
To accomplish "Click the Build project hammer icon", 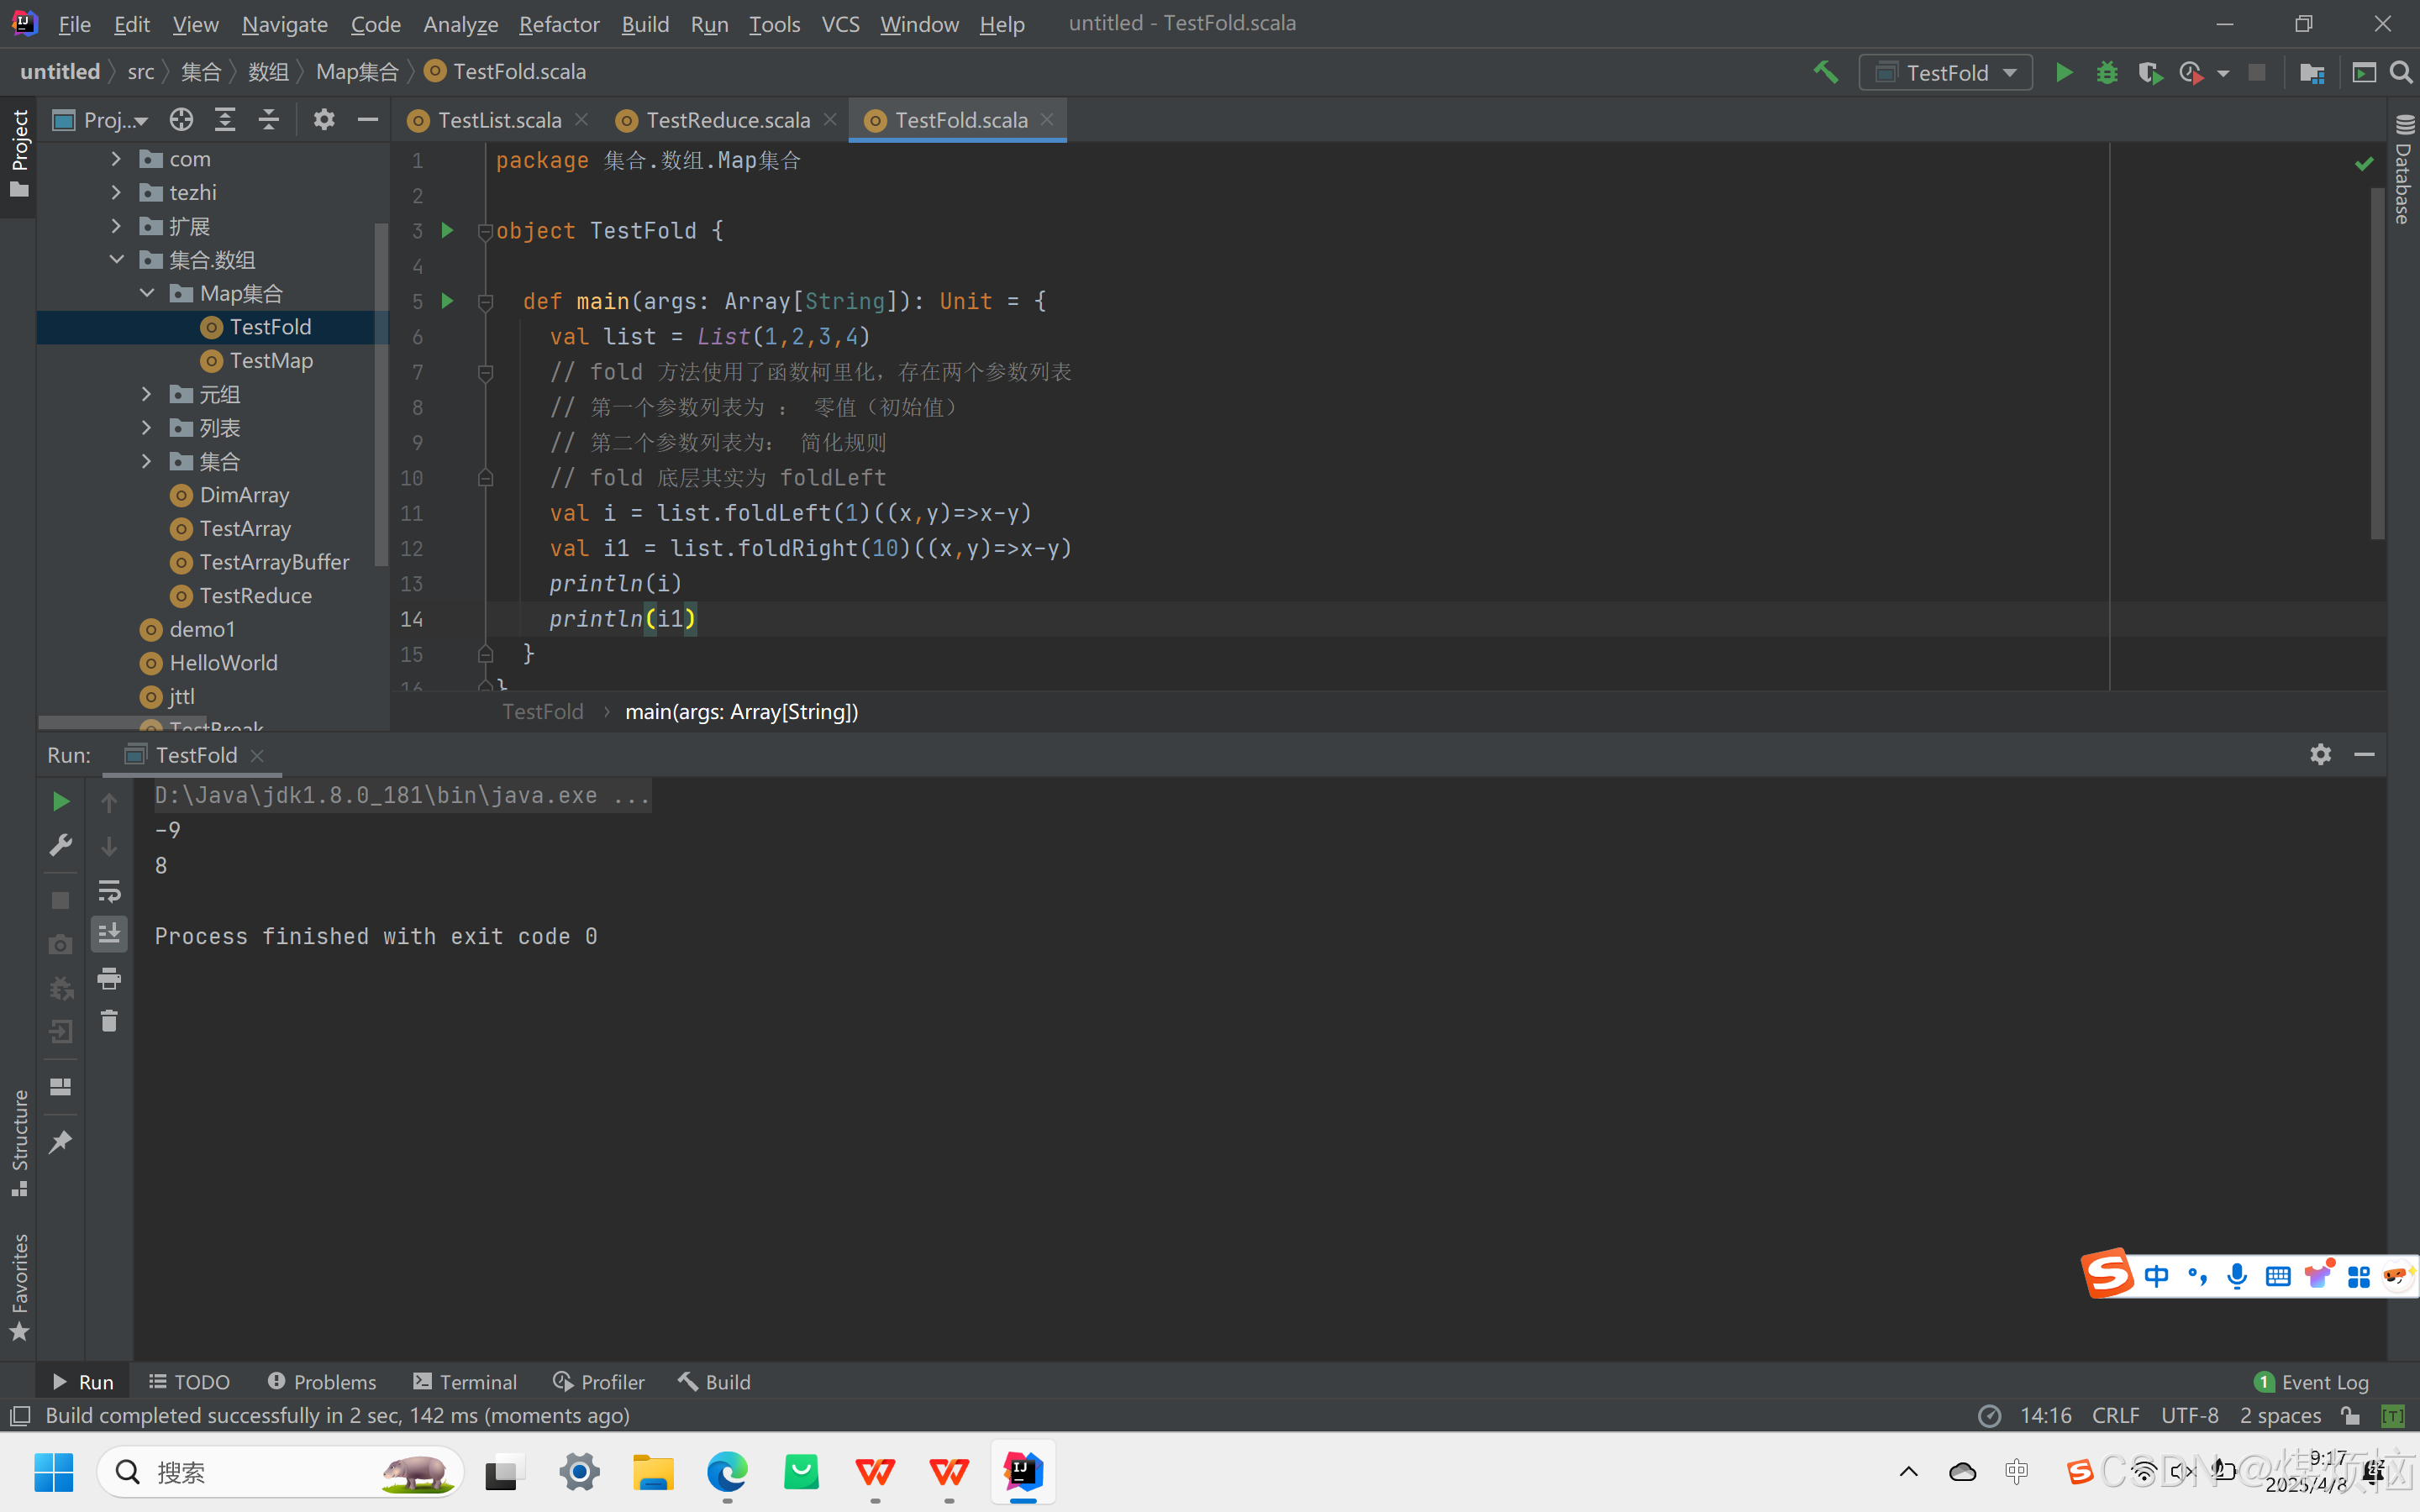I will click(x=1825, y=72).
